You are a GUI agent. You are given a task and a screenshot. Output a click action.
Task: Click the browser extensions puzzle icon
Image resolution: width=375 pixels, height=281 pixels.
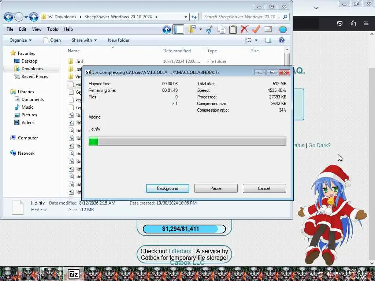tap(353, 23)
